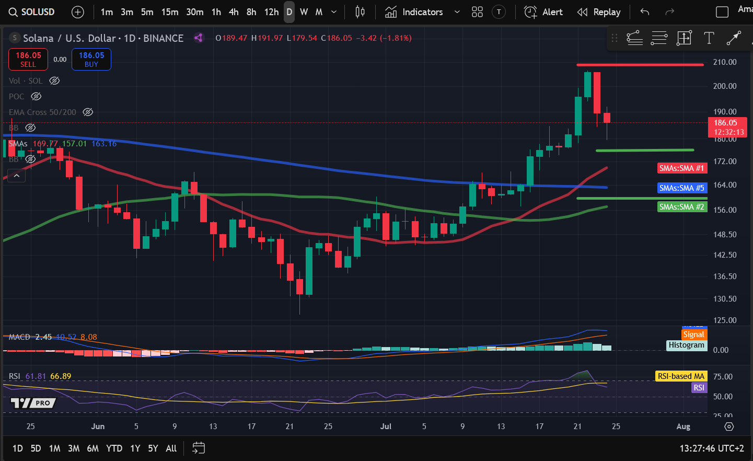Click the RSI-based MA axis label
This screenshot has width=753, height=461.
[x=681, y=376]
